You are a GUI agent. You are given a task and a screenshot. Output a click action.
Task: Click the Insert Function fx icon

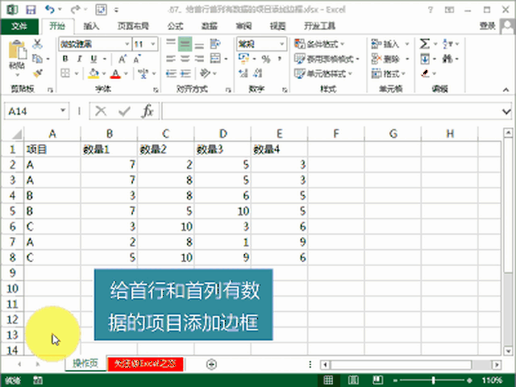tap(148, 111)
